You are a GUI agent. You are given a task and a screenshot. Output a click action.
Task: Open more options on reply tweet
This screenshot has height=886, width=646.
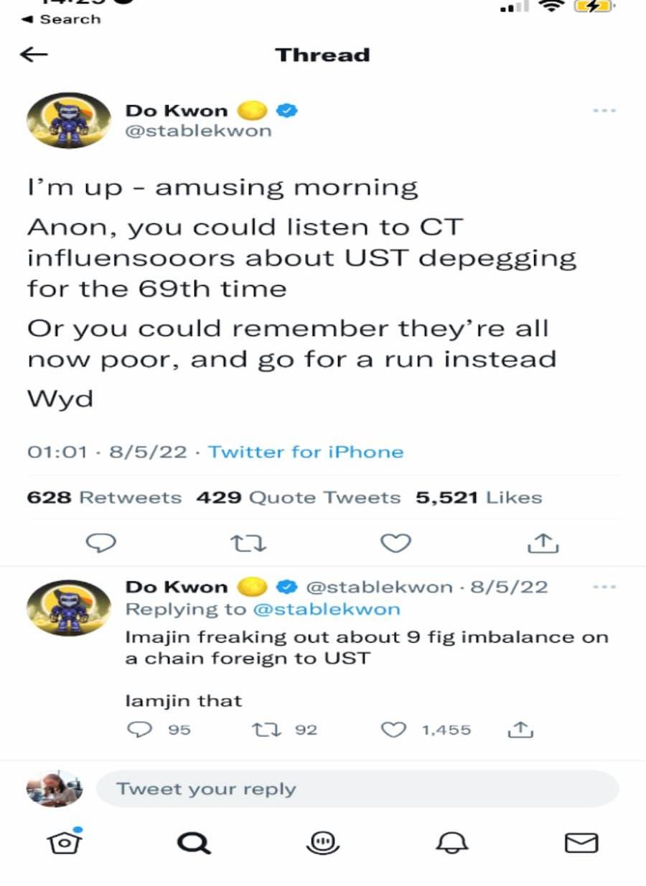coord(604,587)
